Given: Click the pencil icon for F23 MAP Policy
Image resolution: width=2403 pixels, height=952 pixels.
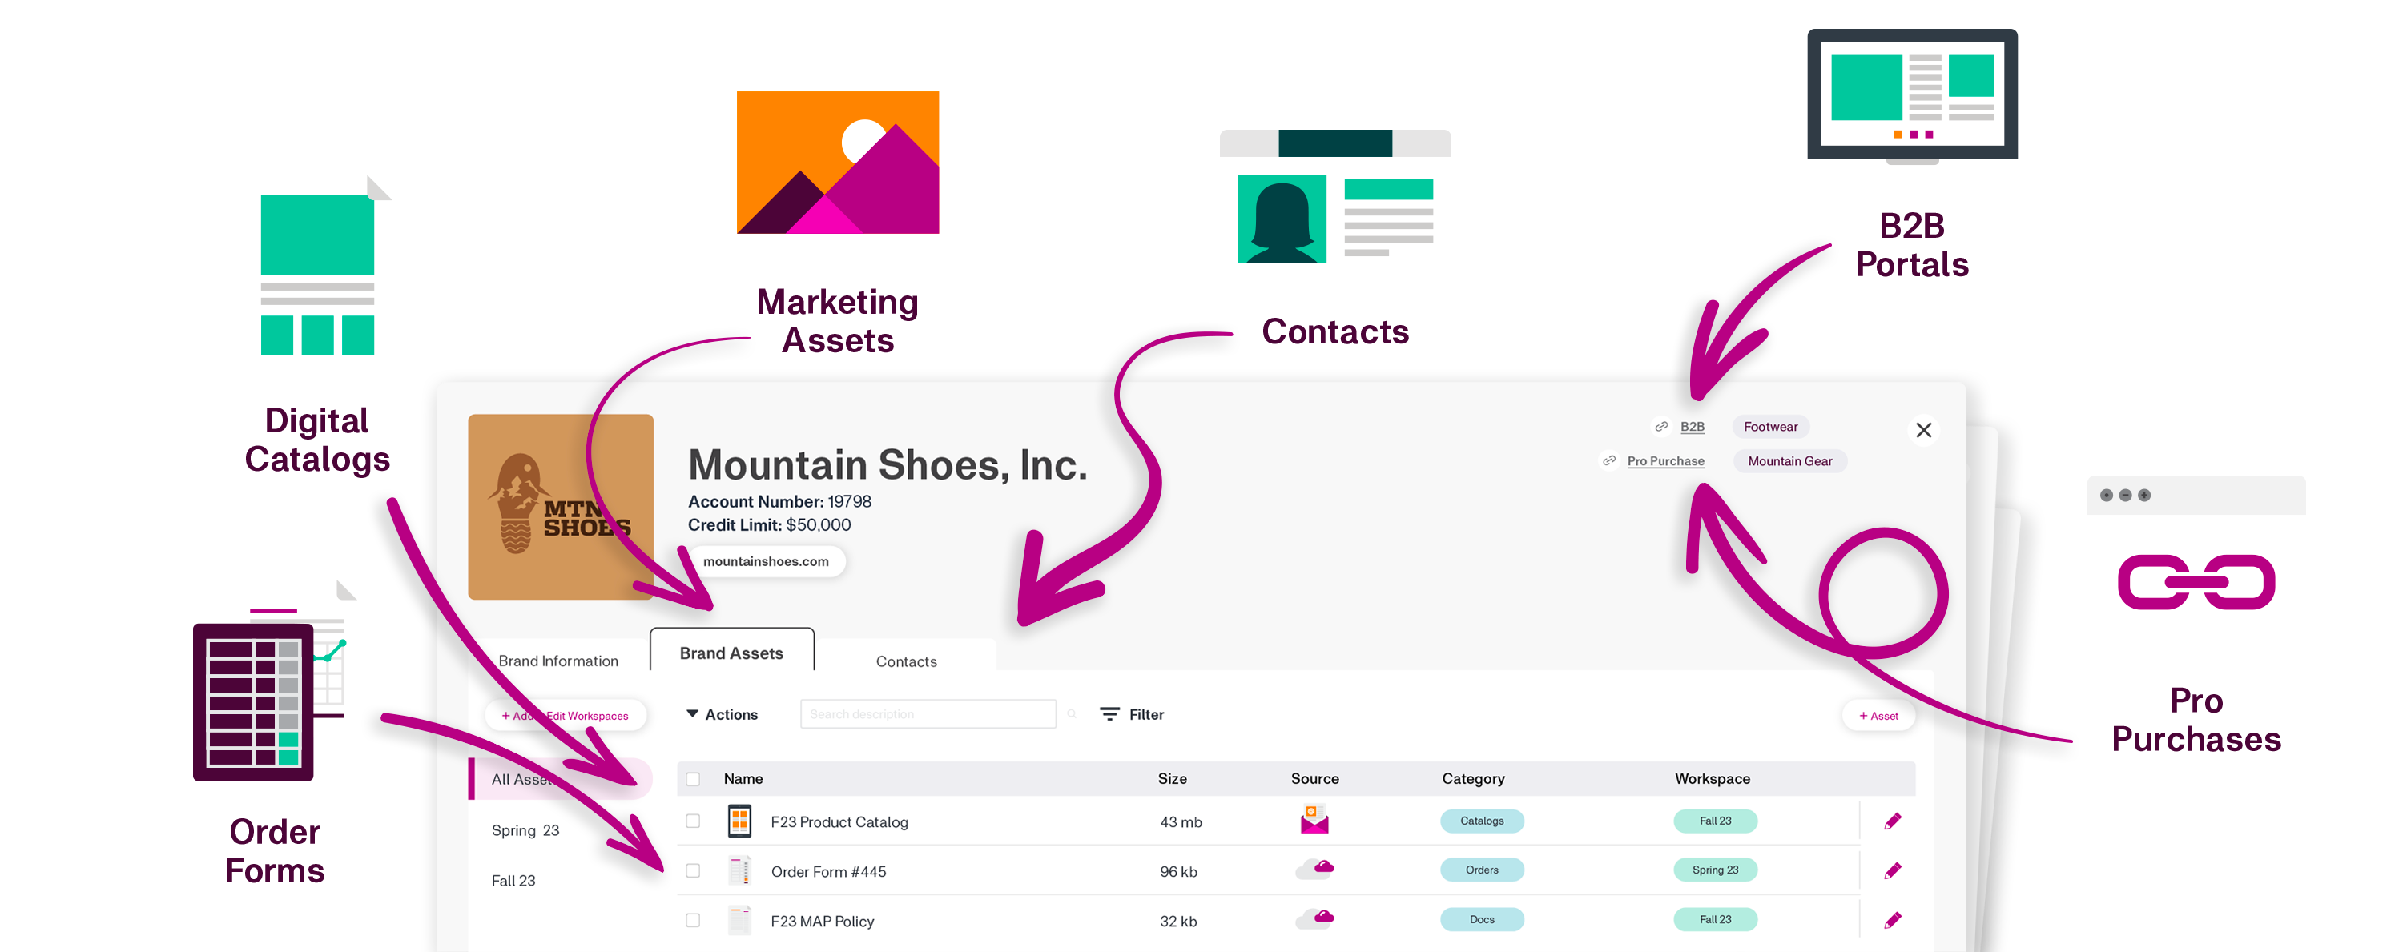Looking at the screenshot, I should pos(1892,920).
